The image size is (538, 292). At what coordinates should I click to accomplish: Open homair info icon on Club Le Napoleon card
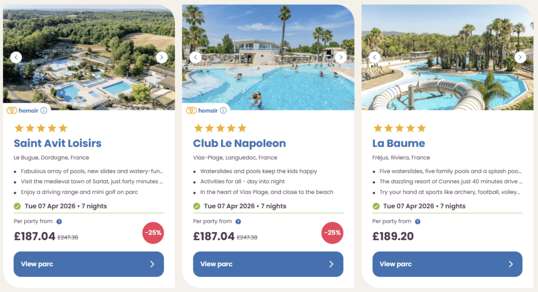[x=223, y=110]
